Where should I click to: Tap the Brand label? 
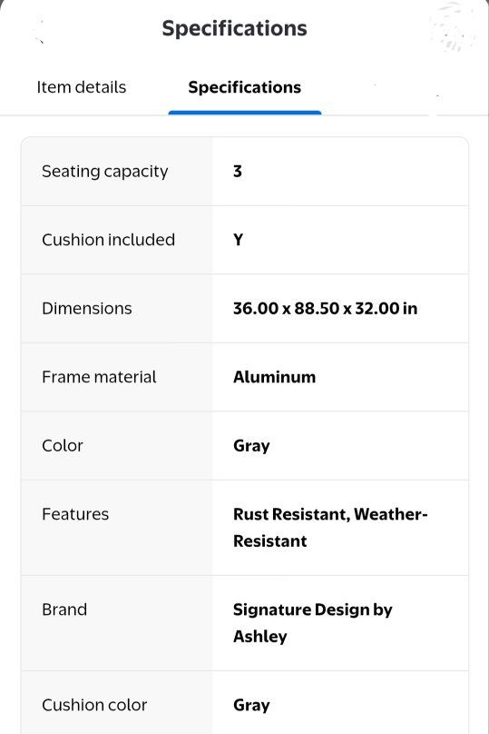[64, 610]
